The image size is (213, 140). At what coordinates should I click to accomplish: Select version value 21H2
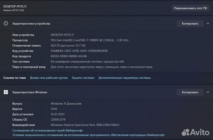(x=54, y=109)
